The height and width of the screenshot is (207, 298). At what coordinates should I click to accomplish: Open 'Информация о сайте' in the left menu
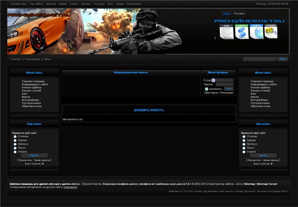(35, 84)
